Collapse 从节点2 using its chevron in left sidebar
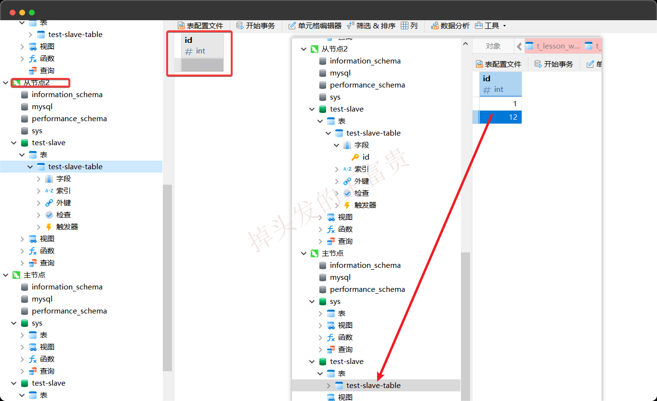 click(x=6, y=83)
